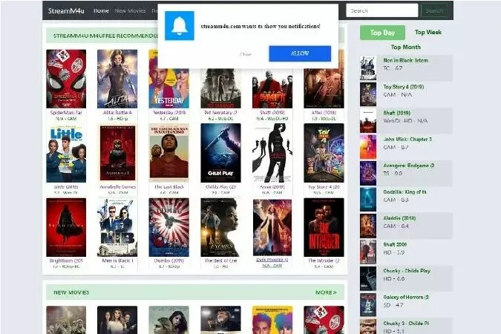This screenshot has width=501, height=334.
Task: Click the Godzilla sidebar thumbnail
Action: click(368, 199)
